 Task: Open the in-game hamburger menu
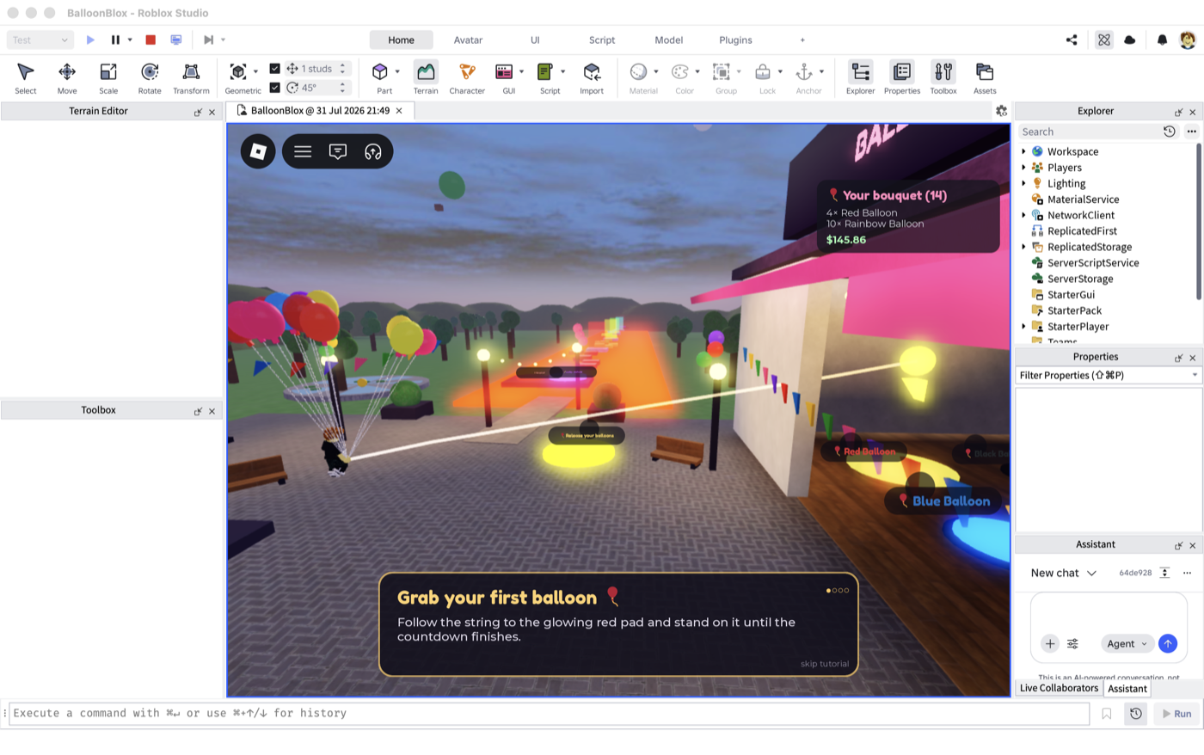pos(303,151)
